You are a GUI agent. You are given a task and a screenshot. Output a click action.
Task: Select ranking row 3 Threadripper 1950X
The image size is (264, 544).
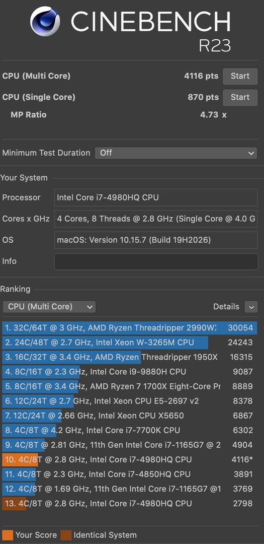[x=130, y=357]
